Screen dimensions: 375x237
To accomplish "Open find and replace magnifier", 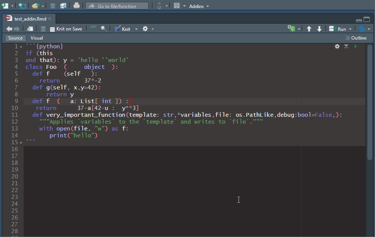I will tap(104, 29).
